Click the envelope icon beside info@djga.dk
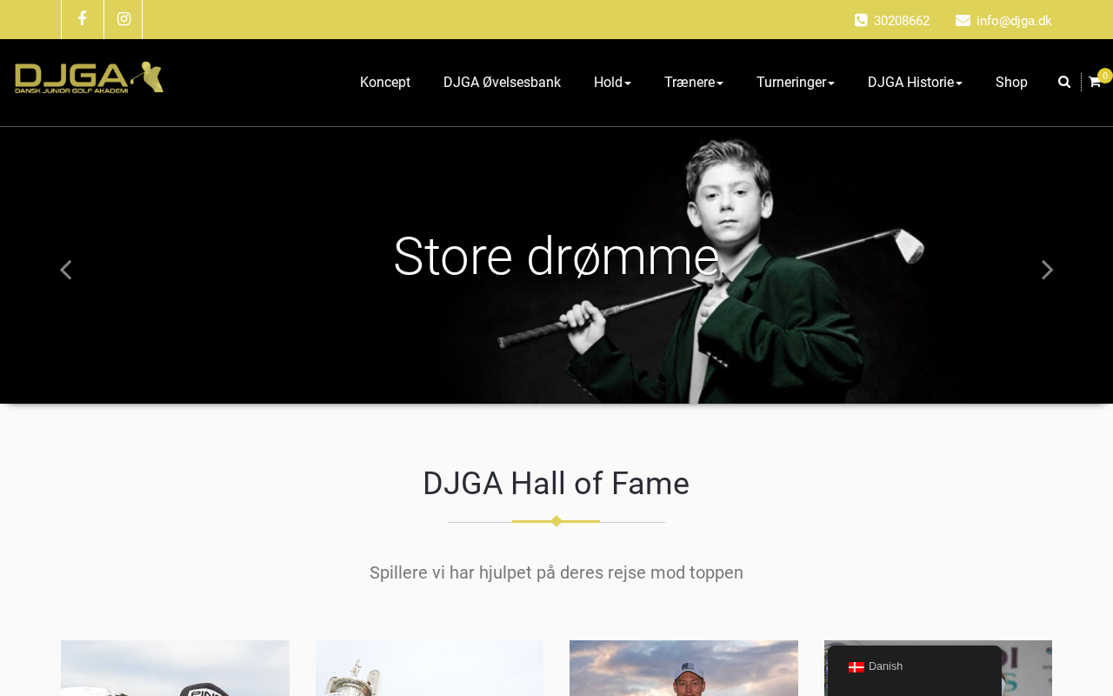1113x696 pixels. (x=963, y=20)
